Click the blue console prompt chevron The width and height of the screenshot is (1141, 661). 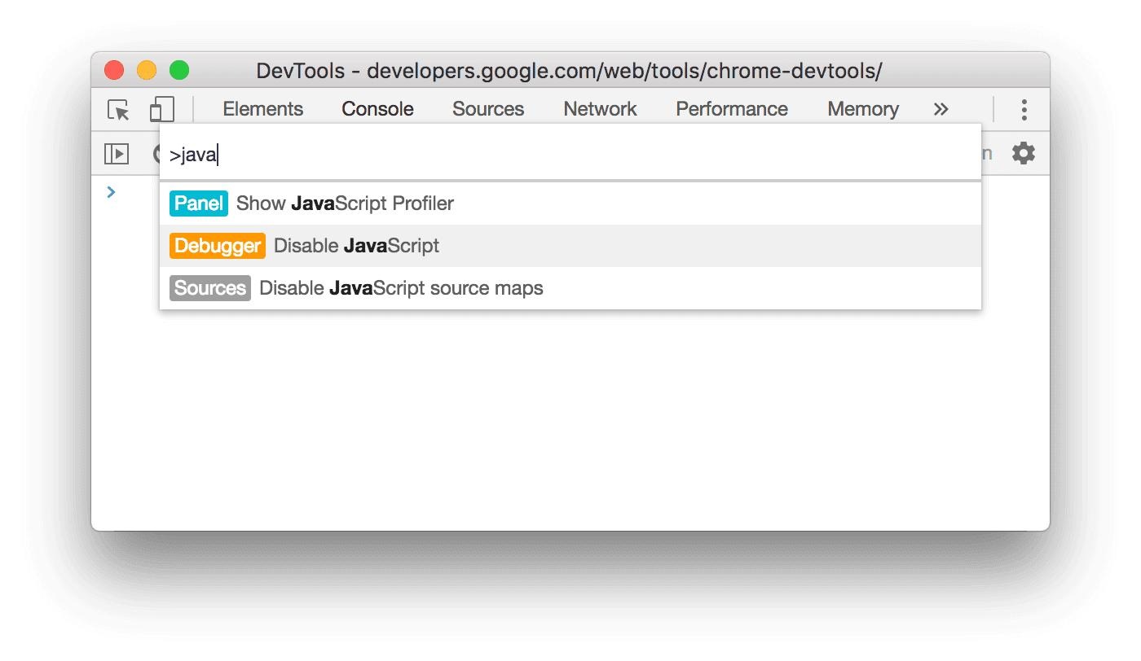pyautogui.click(x=112, y=193)
